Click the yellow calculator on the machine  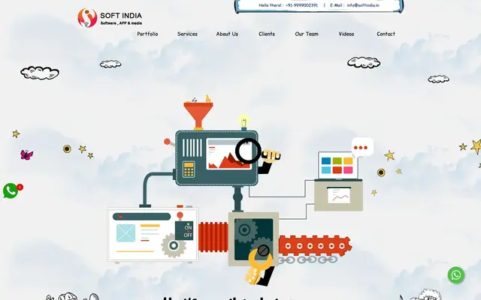(189, 169)
